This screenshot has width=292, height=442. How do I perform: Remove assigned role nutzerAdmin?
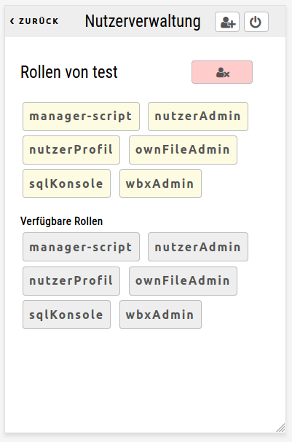pos(198,117)
